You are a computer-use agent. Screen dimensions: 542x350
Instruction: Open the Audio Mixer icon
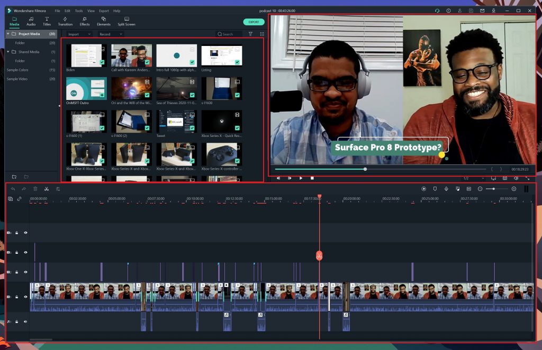pos(457,189)
